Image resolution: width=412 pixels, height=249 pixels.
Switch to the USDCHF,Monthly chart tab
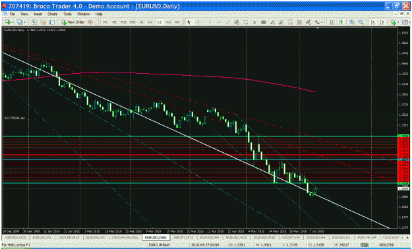point(125,237)
